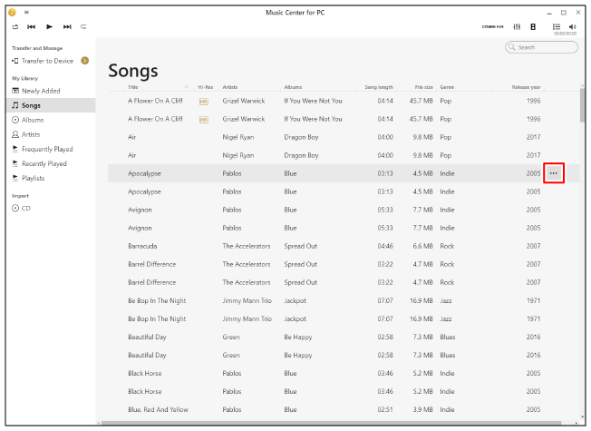
Task: Open the hamburger menu beside app logo
Action: [26, 13]
